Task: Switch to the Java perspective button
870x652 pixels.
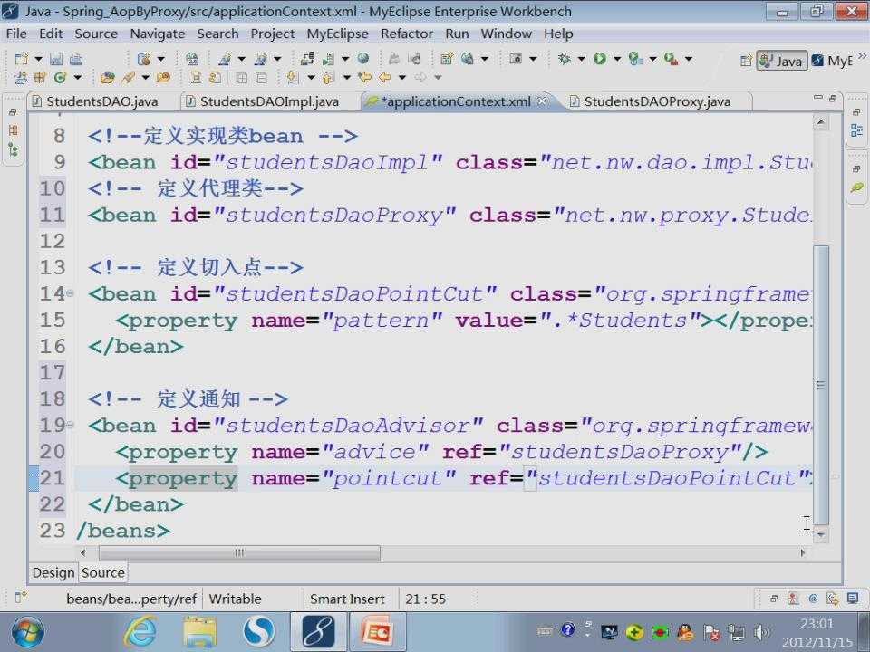Action: coord(782,61)
